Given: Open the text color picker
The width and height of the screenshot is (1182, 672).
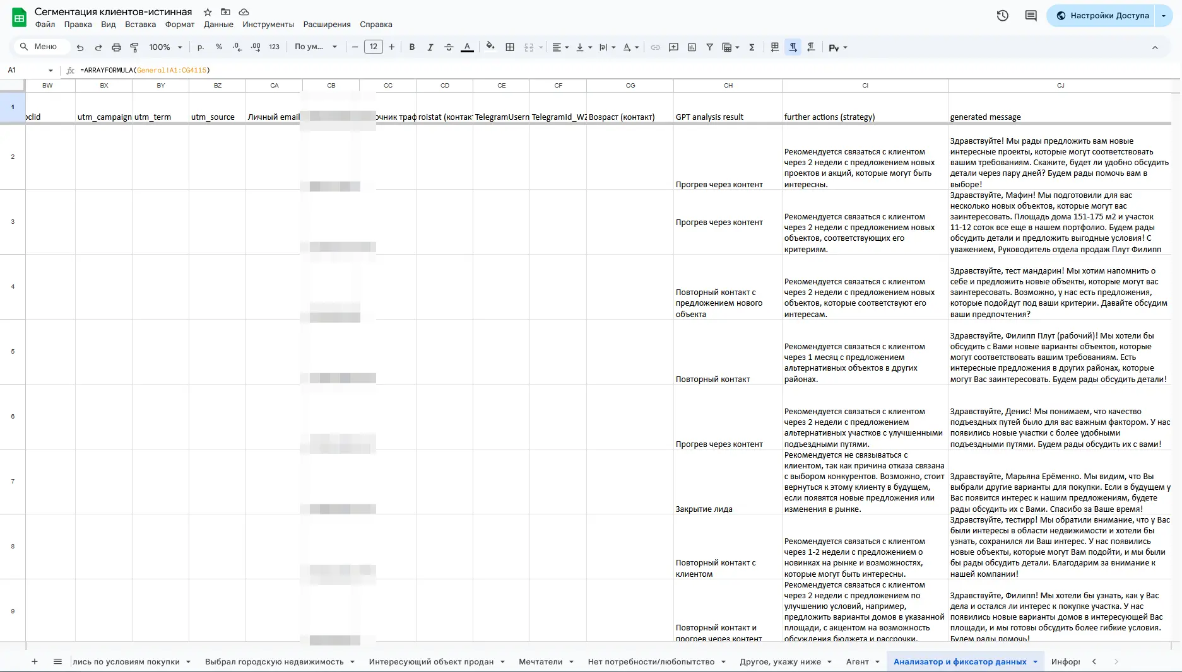Looking at the screenshot, I should point(467,47).
